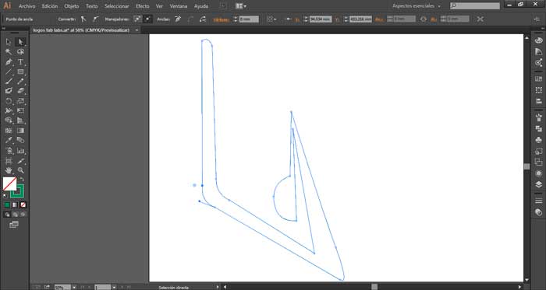This screenshot has height=290, width=546.
Task: Cut path at selected anchor points
Action: coord(203,19)
